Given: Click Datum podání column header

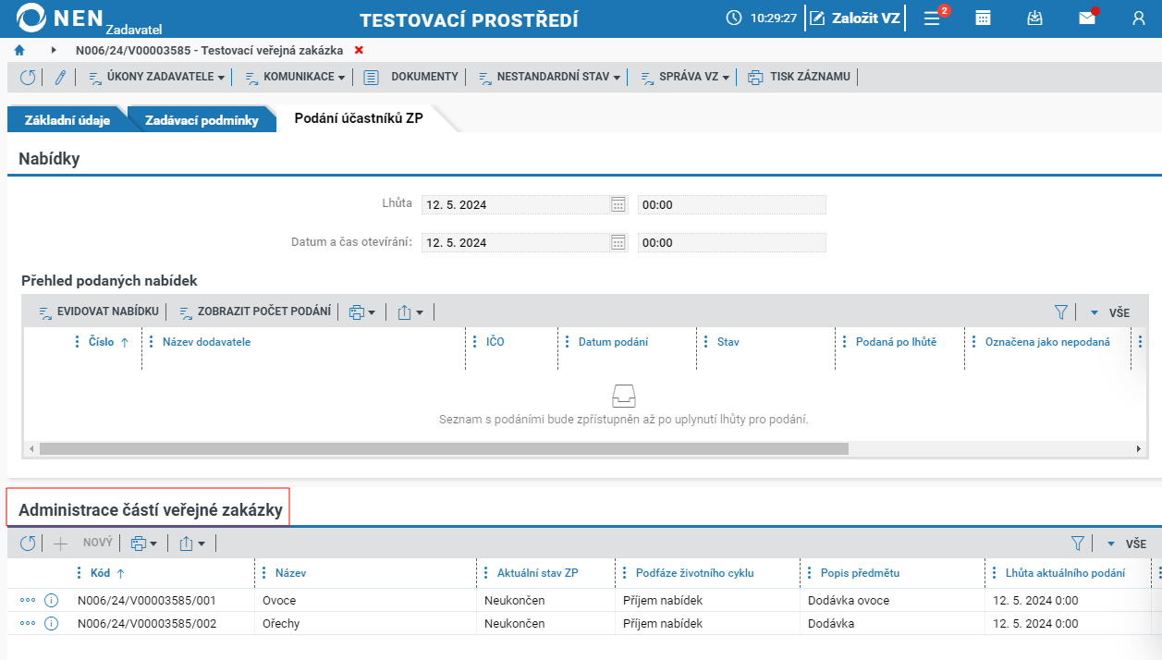Looking at the screenshot, I should [613, 342].
